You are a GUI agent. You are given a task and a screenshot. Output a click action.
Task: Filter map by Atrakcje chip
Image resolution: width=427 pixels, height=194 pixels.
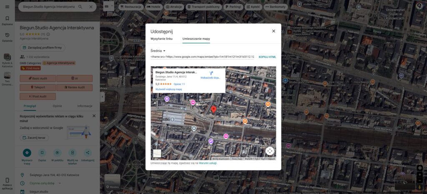click(174, 7)
